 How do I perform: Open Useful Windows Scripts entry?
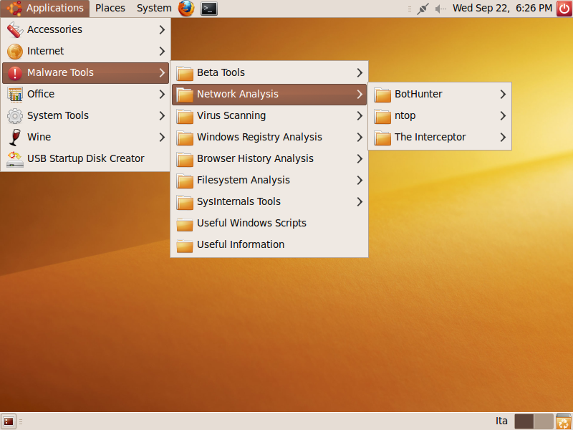[x=269, y=224]
